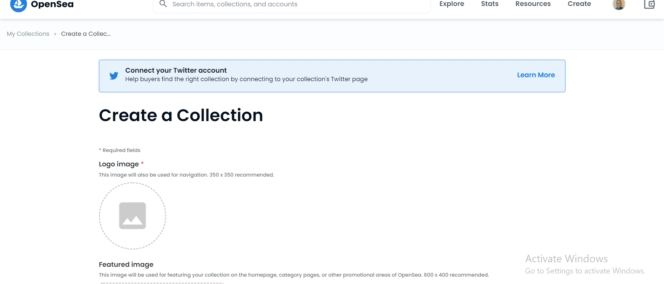The image size is (664, 284).
Task: Click the Twitter banner help text
Action: coord(246,79)
